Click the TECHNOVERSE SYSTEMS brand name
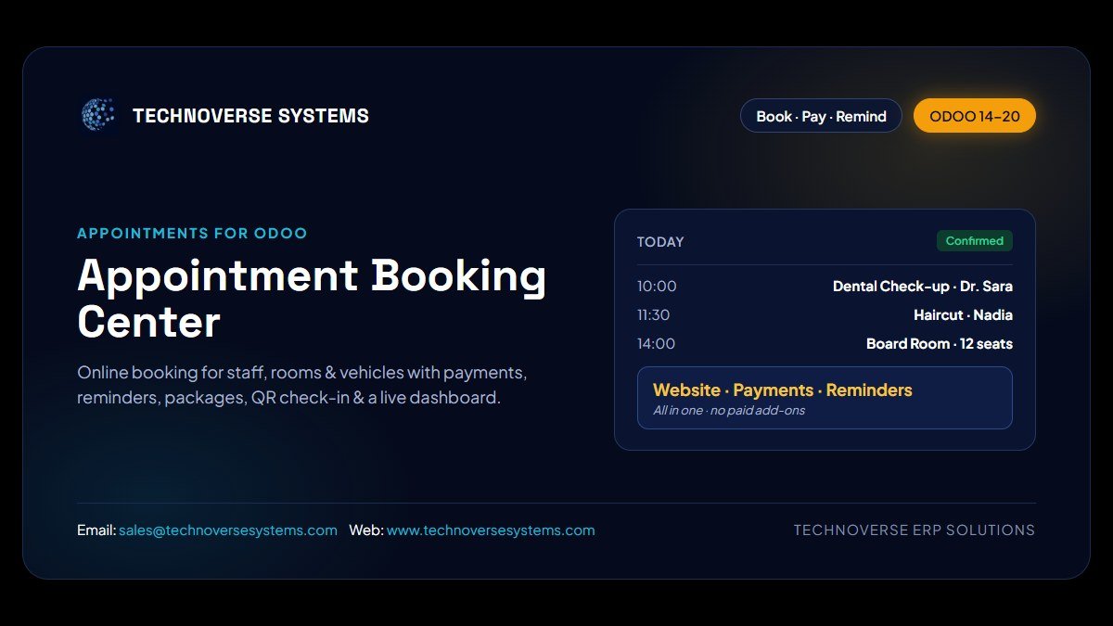Image resolution: width=1113 pixels, height=626 pixels. 250,116
